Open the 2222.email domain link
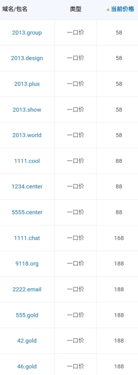The image size is (138, 375). [x=27, y=289]
